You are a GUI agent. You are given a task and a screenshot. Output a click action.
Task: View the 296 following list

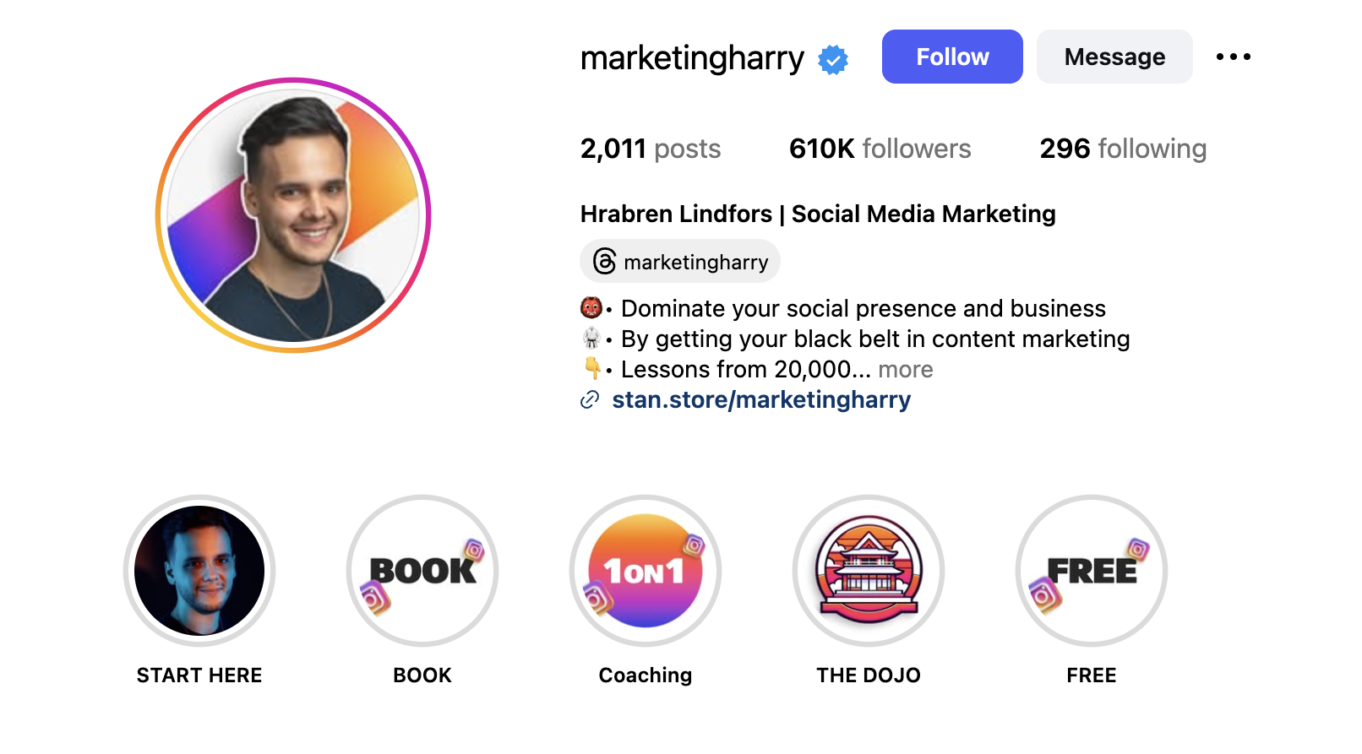click(1123, 149)
